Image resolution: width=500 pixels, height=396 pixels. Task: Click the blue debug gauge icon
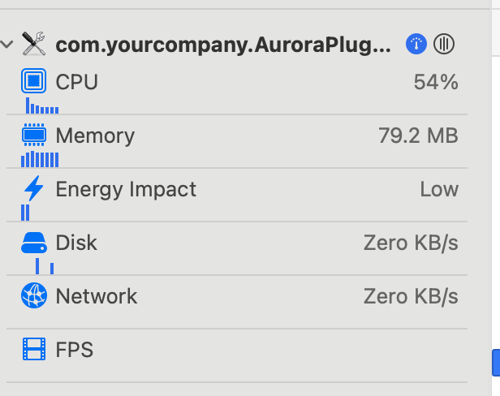click(416, 44)
